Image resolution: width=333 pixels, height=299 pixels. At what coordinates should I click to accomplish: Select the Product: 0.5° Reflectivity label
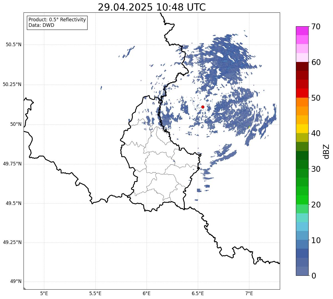57,20
